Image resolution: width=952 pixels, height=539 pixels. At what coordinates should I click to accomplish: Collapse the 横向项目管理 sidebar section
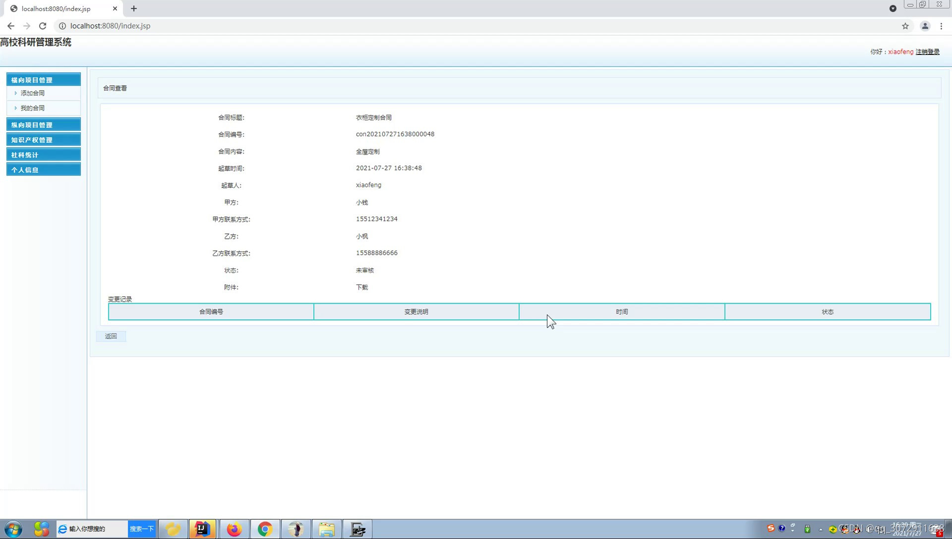click(x=44, y=79)
